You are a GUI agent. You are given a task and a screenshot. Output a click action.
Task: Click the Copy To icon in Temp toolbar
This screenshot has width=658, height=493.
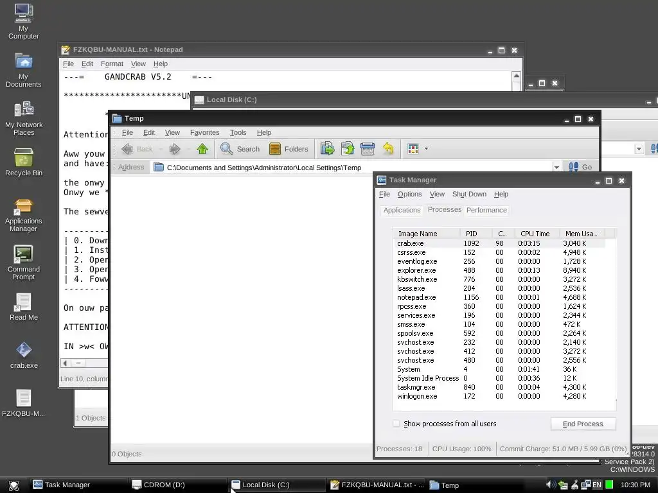348,149
